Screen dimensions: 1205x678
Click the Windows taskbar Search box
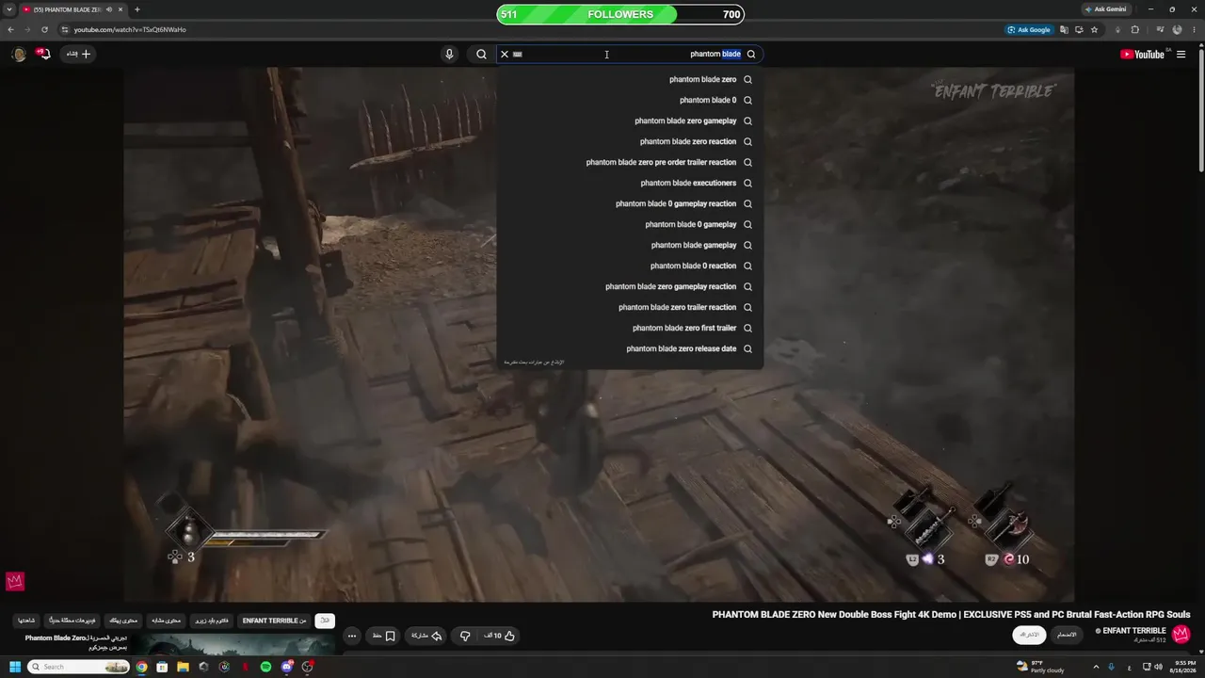click(78, 667)
